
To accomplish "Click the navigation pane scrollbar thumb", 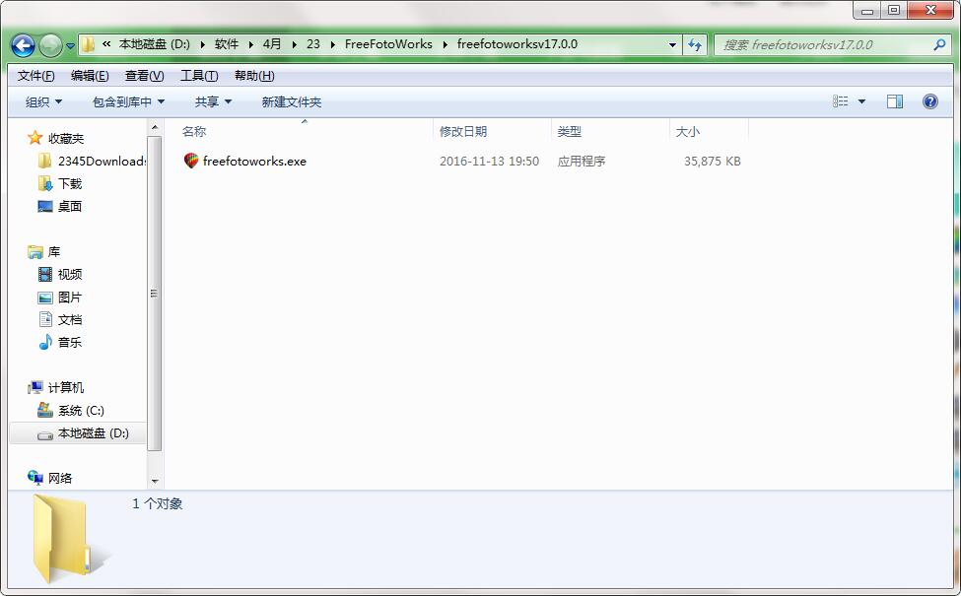I will [155, 294].
